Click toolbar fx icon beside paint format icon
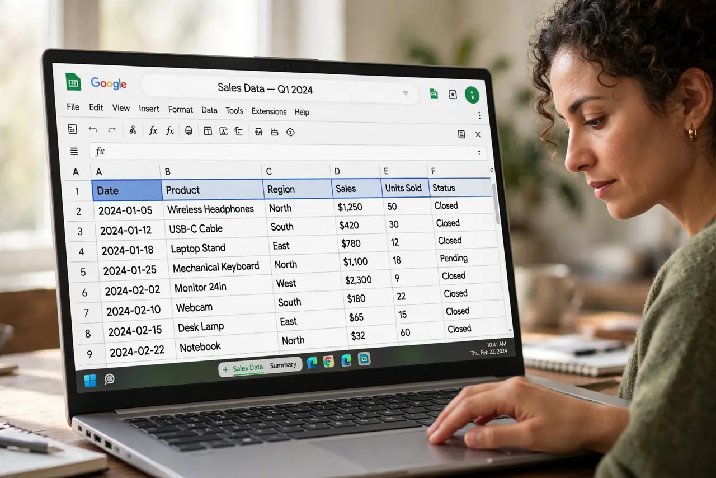The image size is (716, 478). 153,131
